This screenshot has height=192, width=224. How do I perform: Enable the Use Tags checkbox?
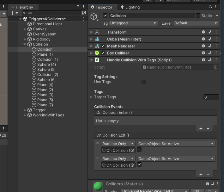(144, 82)
